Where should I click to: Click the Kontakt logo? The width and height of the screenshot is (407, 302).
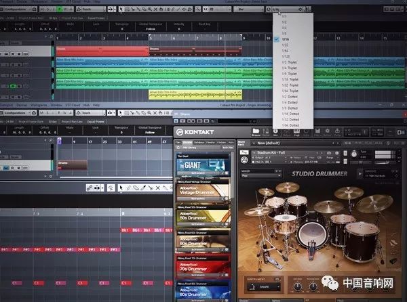(195, 132)
